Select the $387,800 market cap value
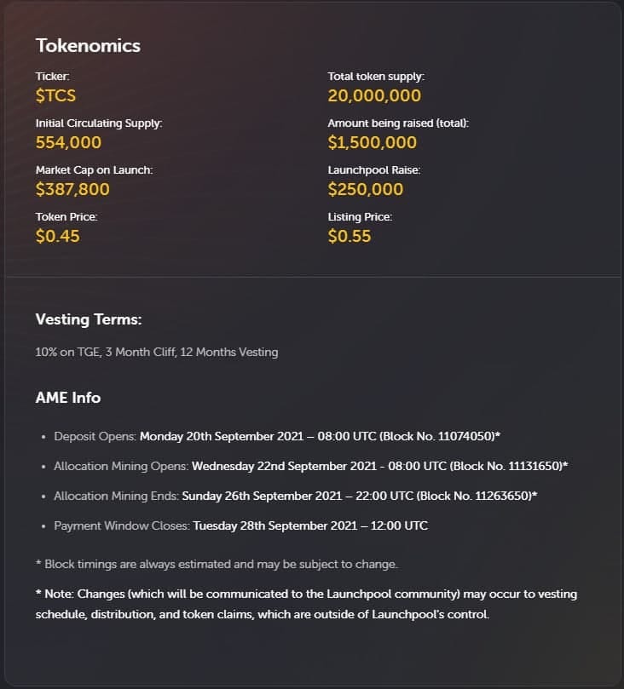This screenshot has width=624, height=689. (x=72, y=189)
